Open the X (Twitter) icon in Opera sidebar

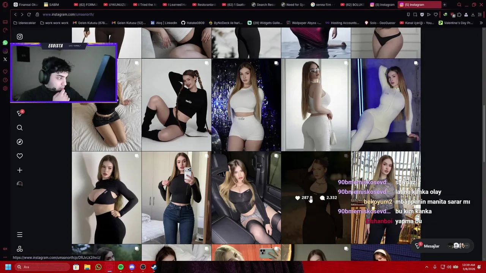[x=5, y=59]
